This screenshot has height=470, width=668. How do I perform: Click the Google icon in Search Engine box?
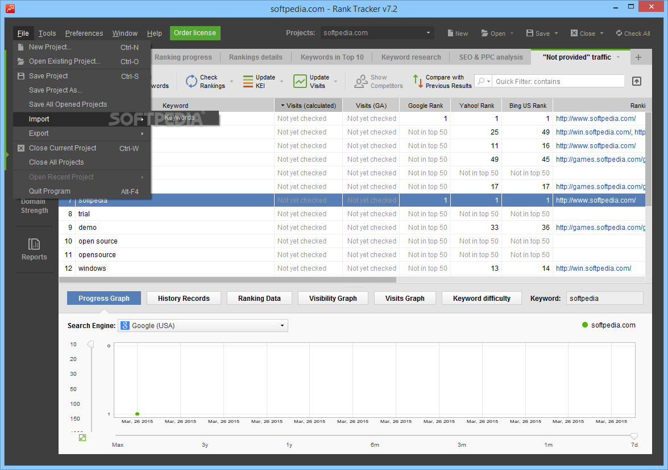pos(125,325)
